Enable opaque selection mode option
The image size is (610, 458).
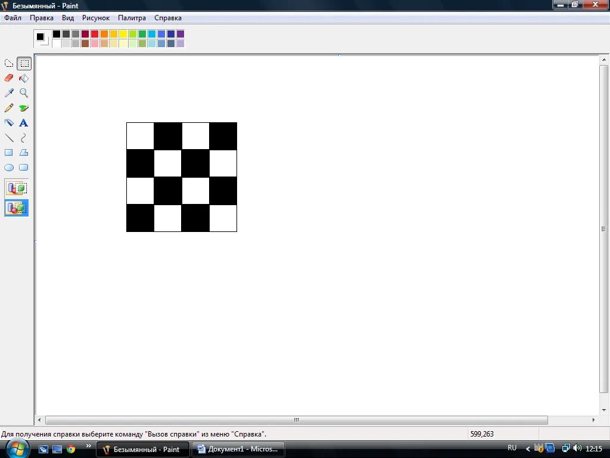click(x=16, y=188)
